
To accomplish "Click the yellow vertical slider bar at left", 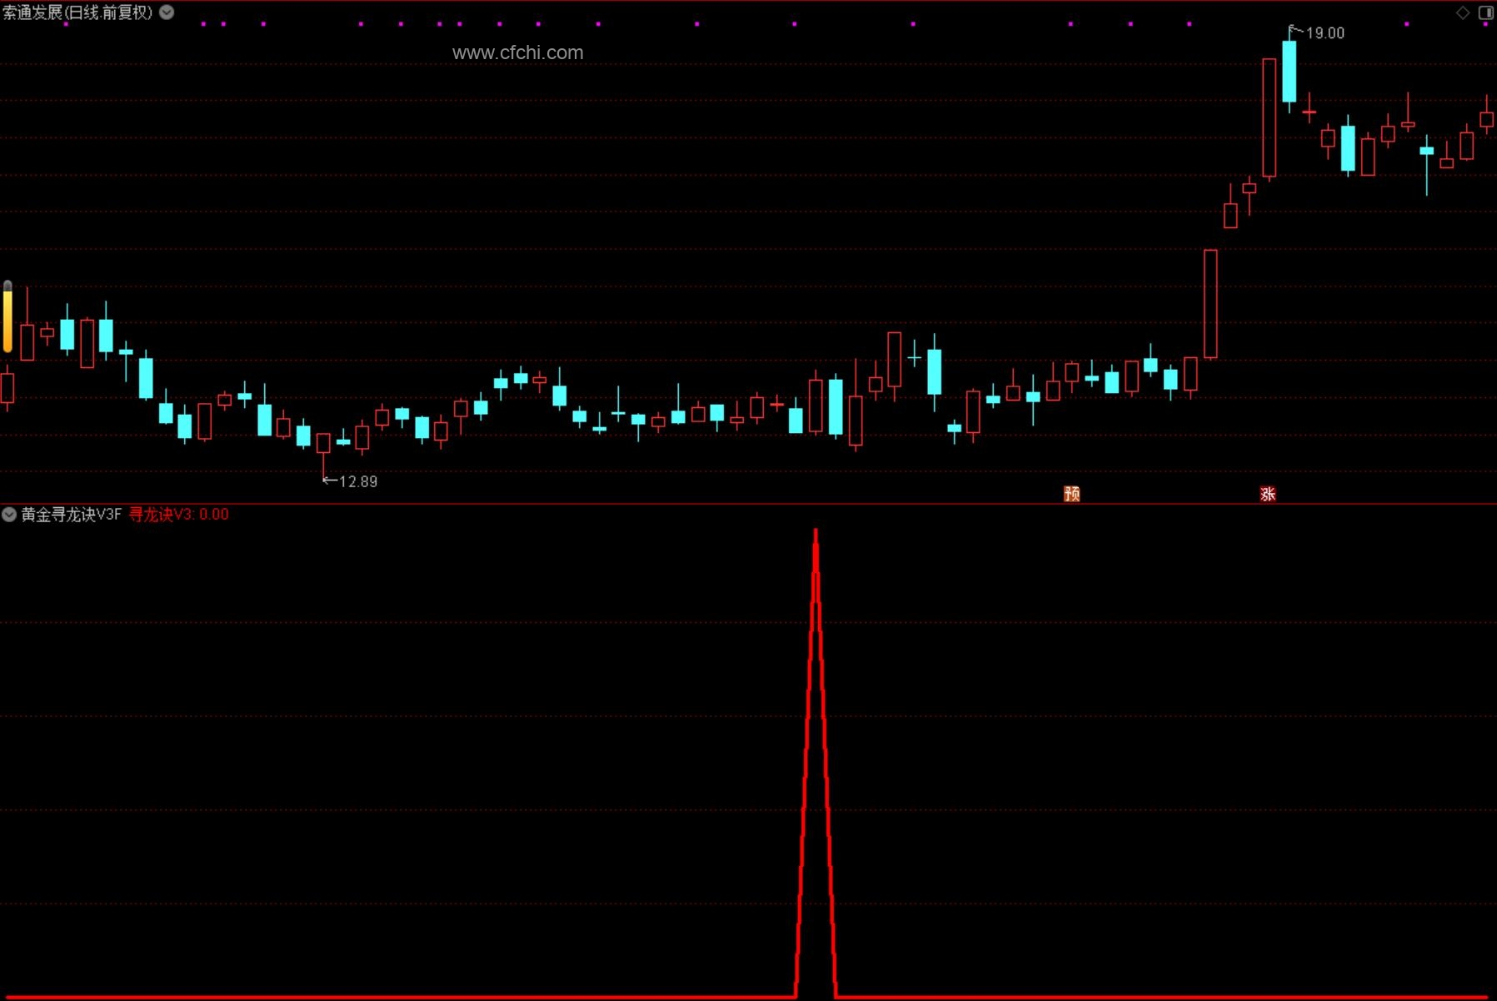I will [x=7, y=316].
